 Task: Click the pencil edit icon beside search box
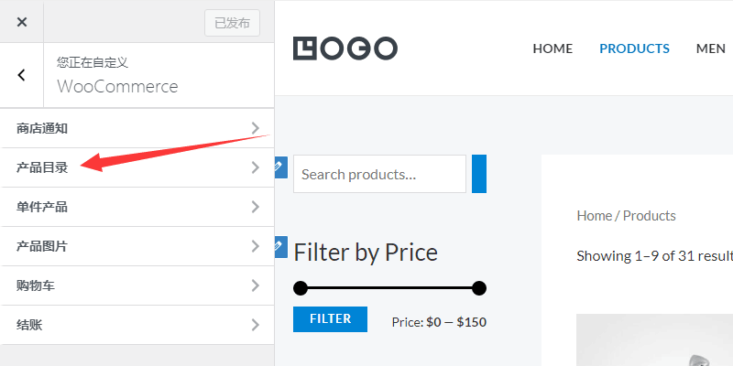pos(280,166)
